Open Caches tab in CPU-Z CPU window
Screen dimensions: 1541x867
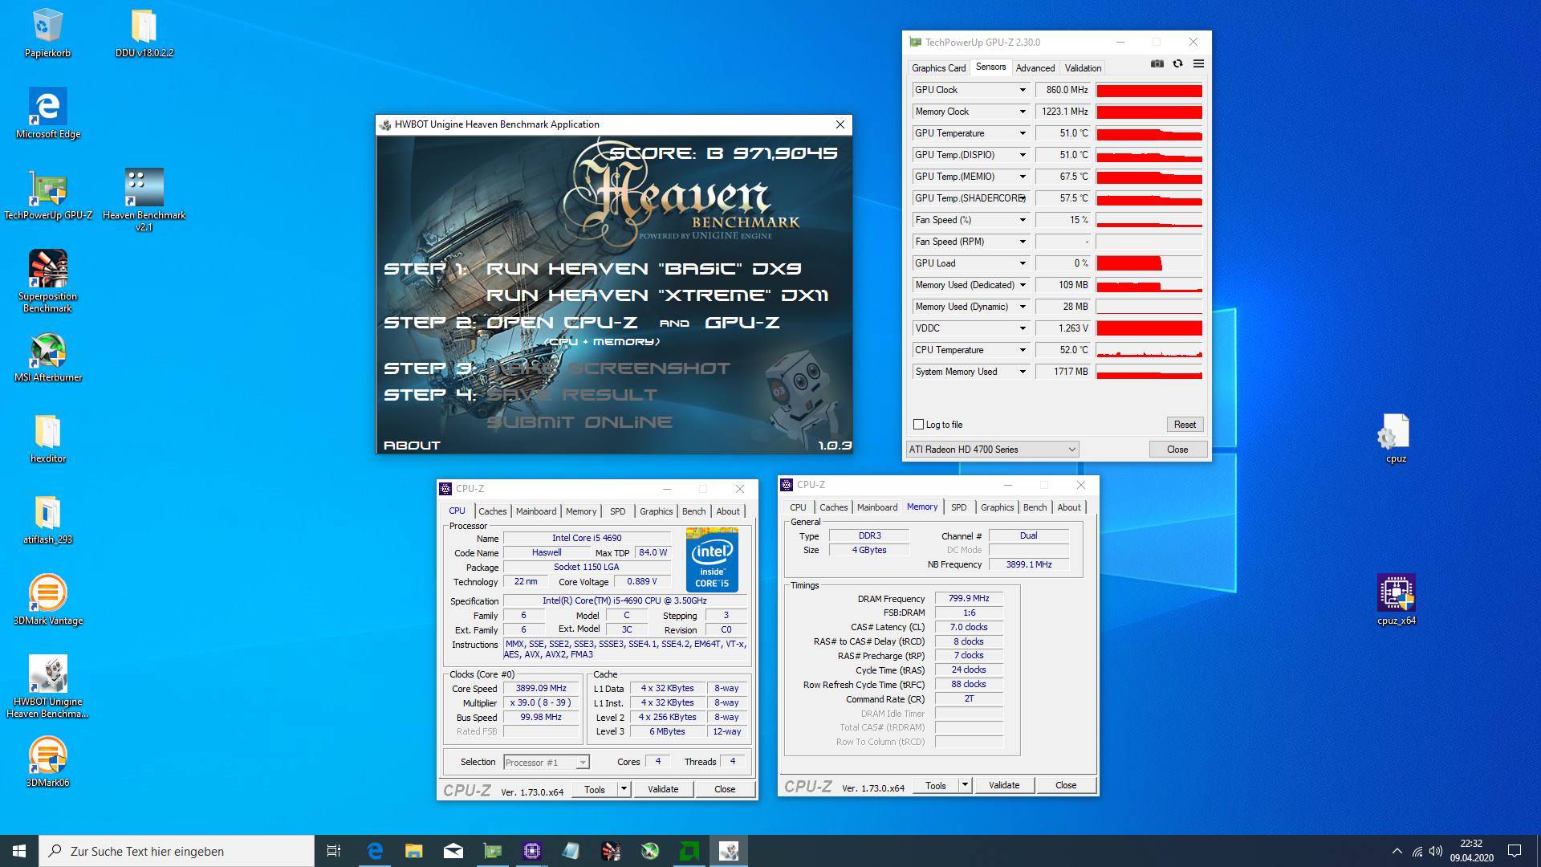click(493, 511)
